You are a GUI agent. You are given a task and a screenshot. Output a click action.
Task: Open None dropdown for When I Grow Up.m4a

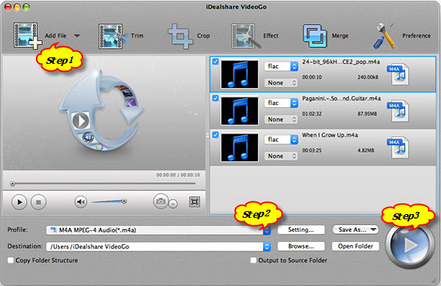tap(281, 156)
